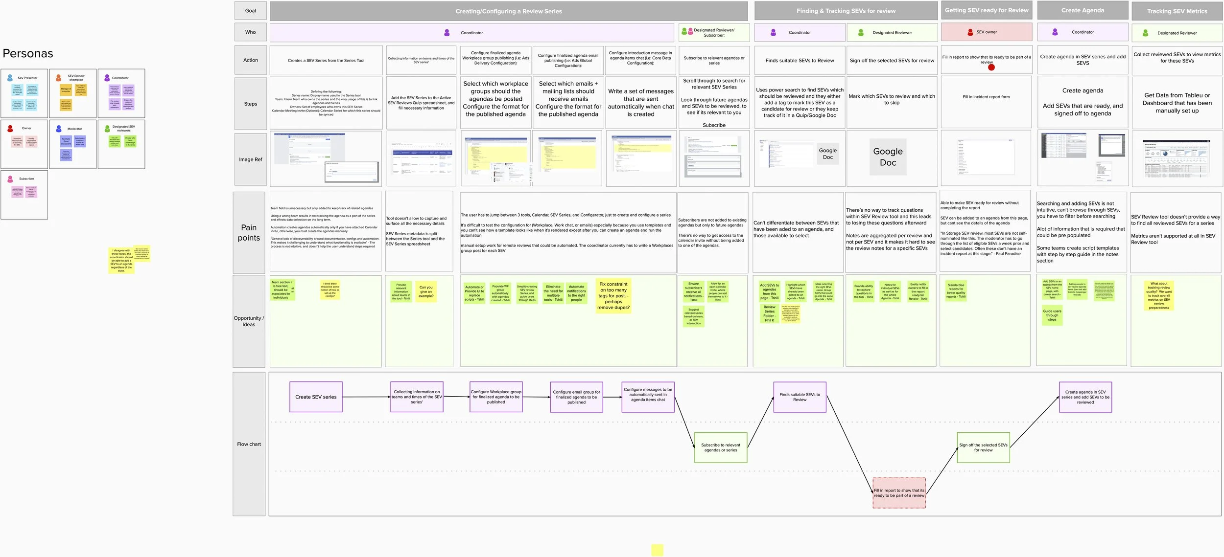This screenshot has height=557, width=1224.
Task: Select the Tracking SEV Metrics header
Action: tap(1177, 11)
